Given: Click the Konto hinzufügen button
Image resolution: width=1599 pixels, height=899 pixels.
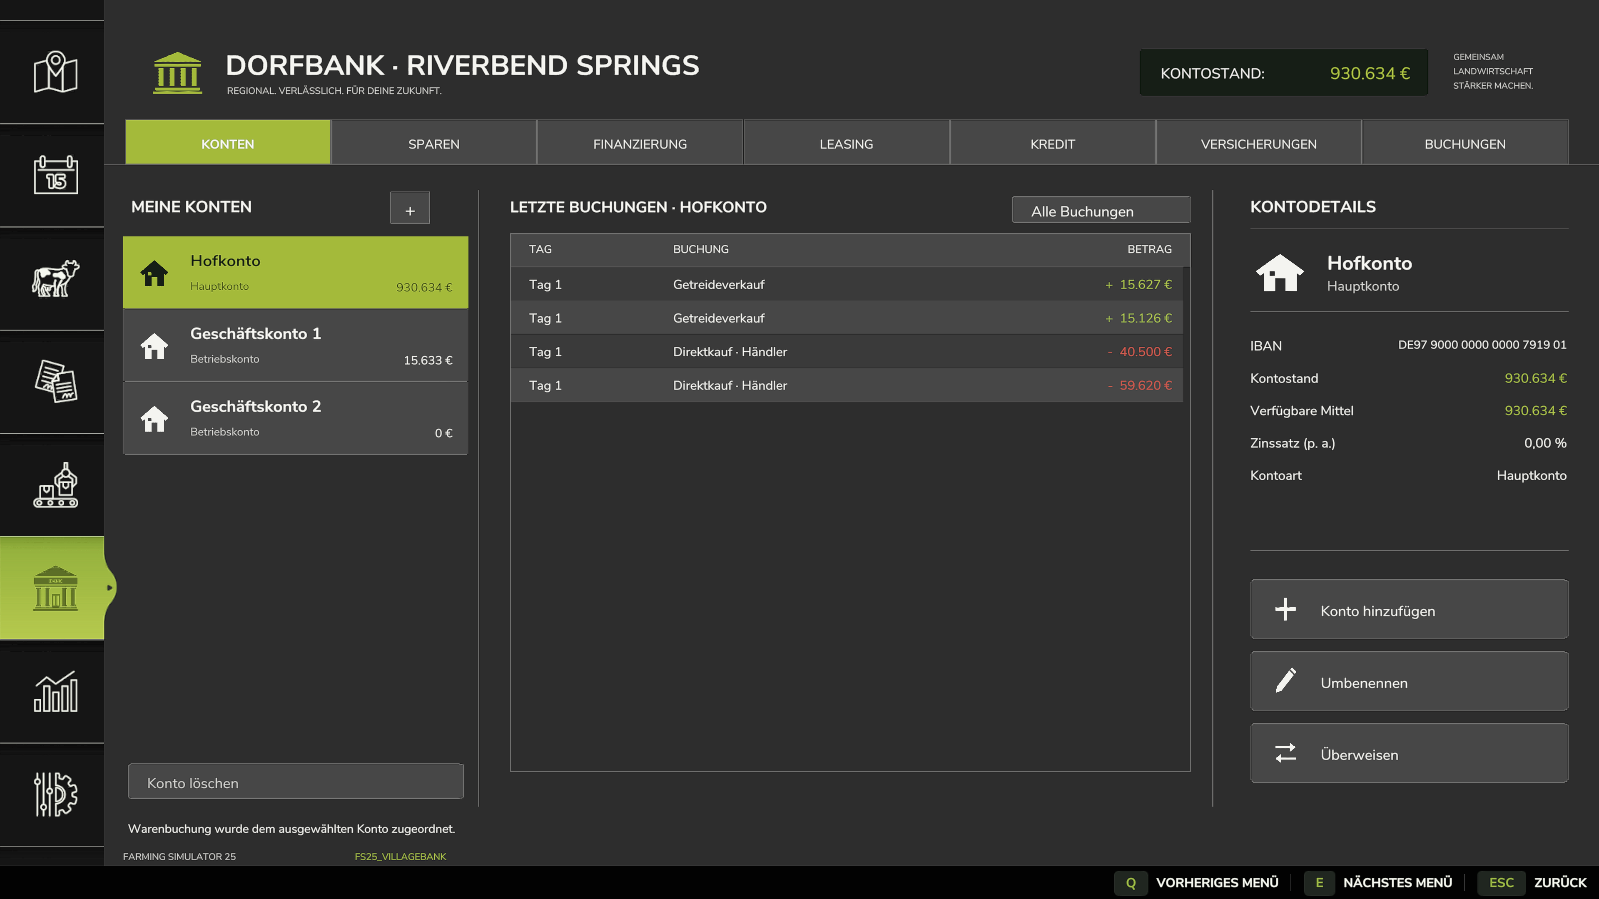Looking at the screenshot, I should click(1409, 609).
